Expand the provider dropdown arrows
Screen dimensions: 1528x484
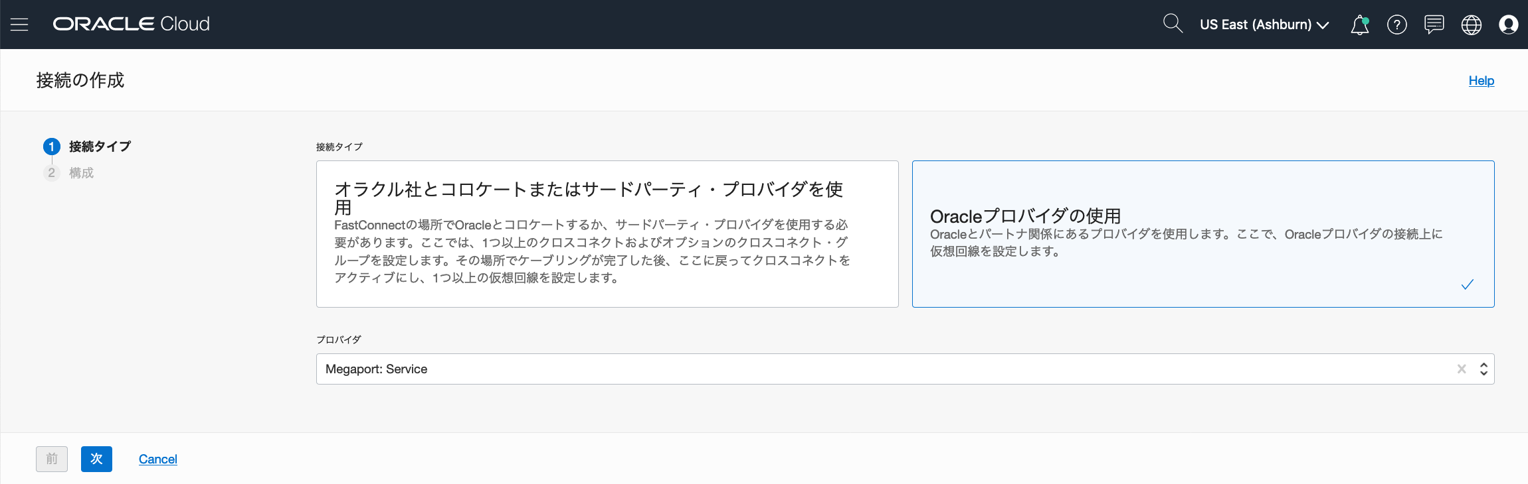[1483, 369]
